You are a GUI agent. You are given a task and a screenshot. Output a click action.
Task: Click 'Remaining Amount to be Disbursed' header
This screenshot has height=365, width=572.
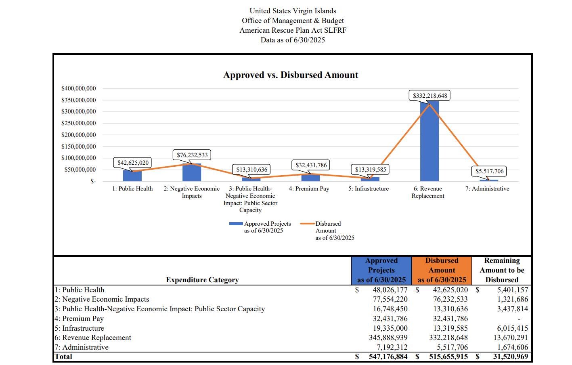[x=502, y=271]
